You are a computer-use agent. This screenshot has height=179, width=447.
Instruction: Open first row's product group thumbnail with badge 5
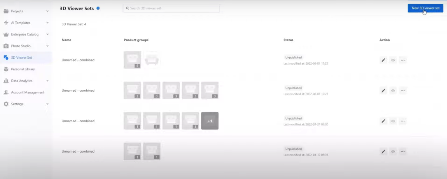[x=132, y=60]
